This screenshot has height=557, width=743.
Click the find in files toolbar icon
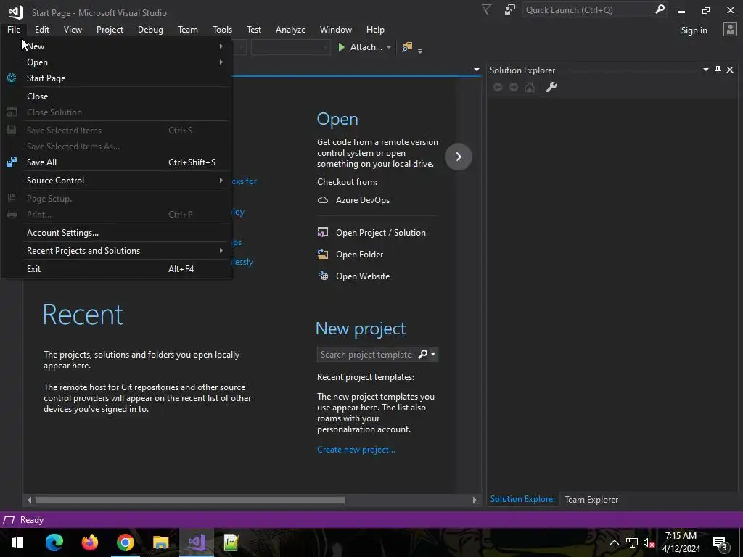[407, 47]
